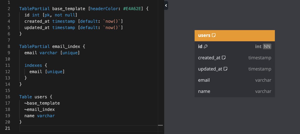
Task: Click 'email [unique]' index entry on line 12
Action: (x=47, y=71)
